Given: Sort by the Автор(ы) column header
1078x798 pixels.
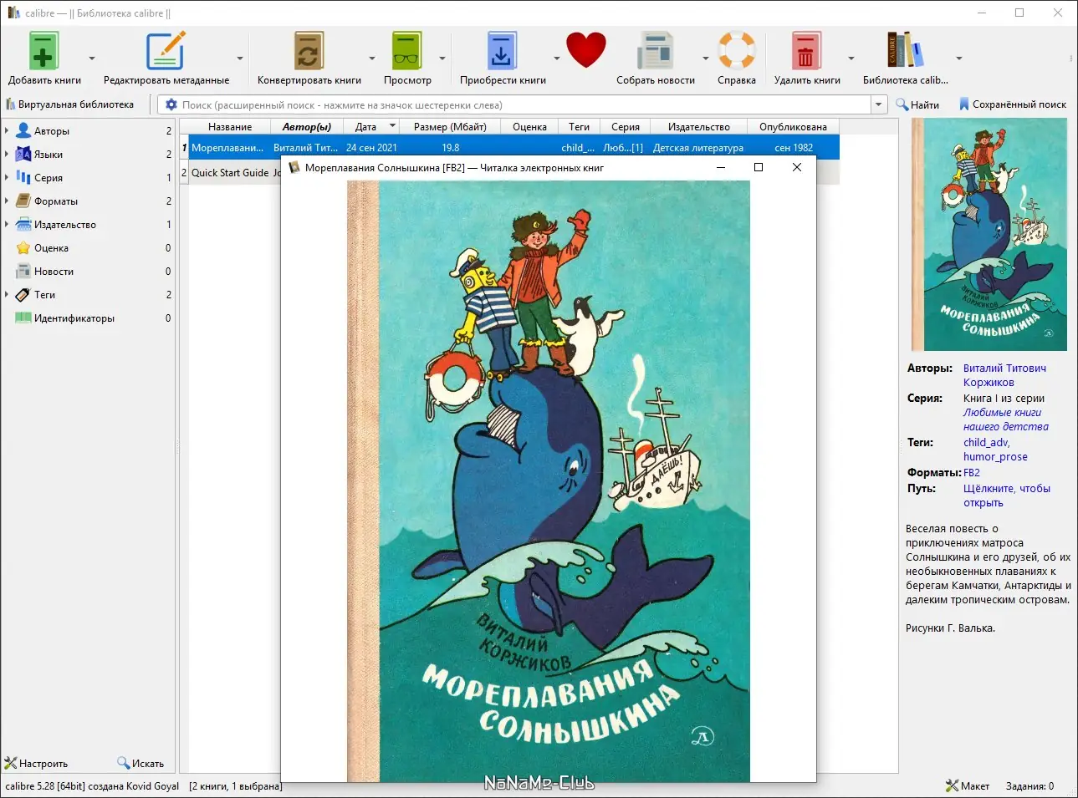Looking at the screenshot, I should pos(307,127).
